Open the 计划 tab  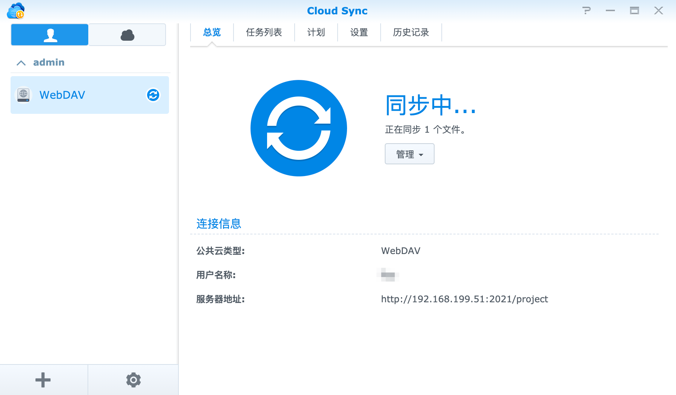tap(316, 32)
